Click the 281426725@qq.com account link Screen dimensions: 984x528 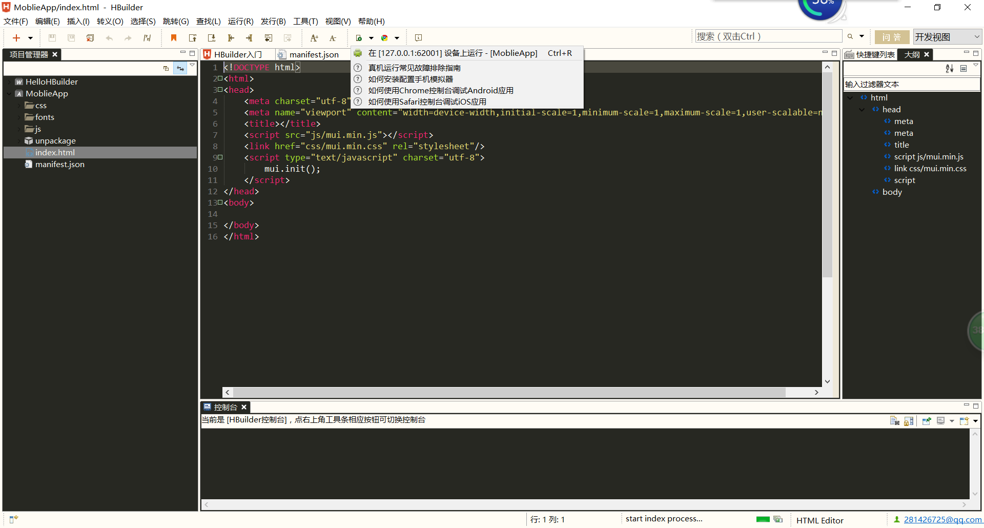[x=942, y=519]
